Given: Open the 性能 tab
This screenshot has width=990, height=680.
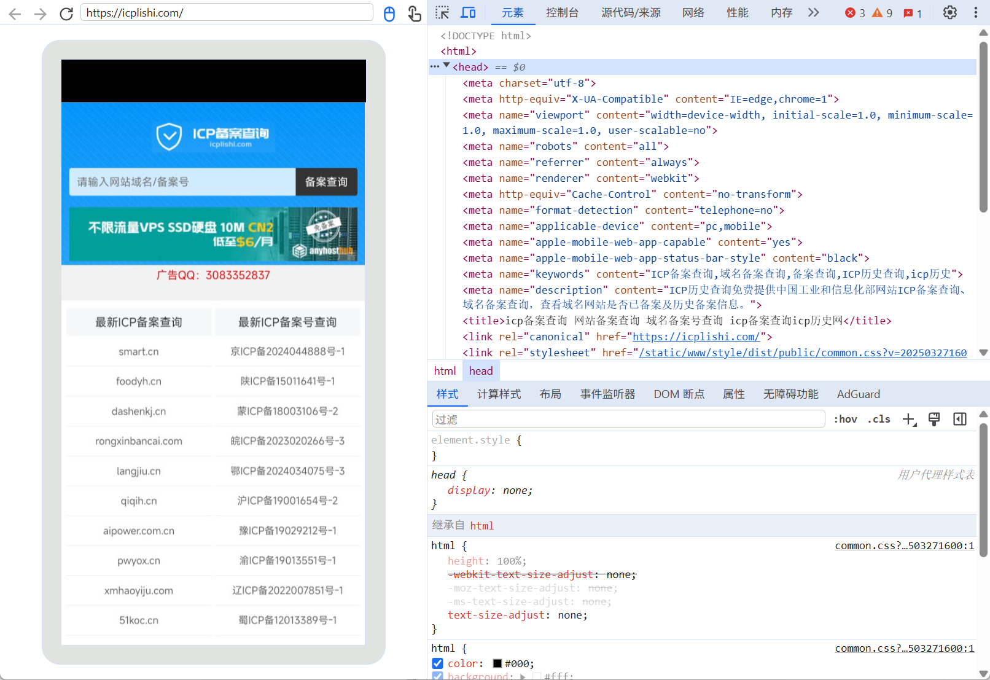Looking at the screenshot, I should coord(738,13).
